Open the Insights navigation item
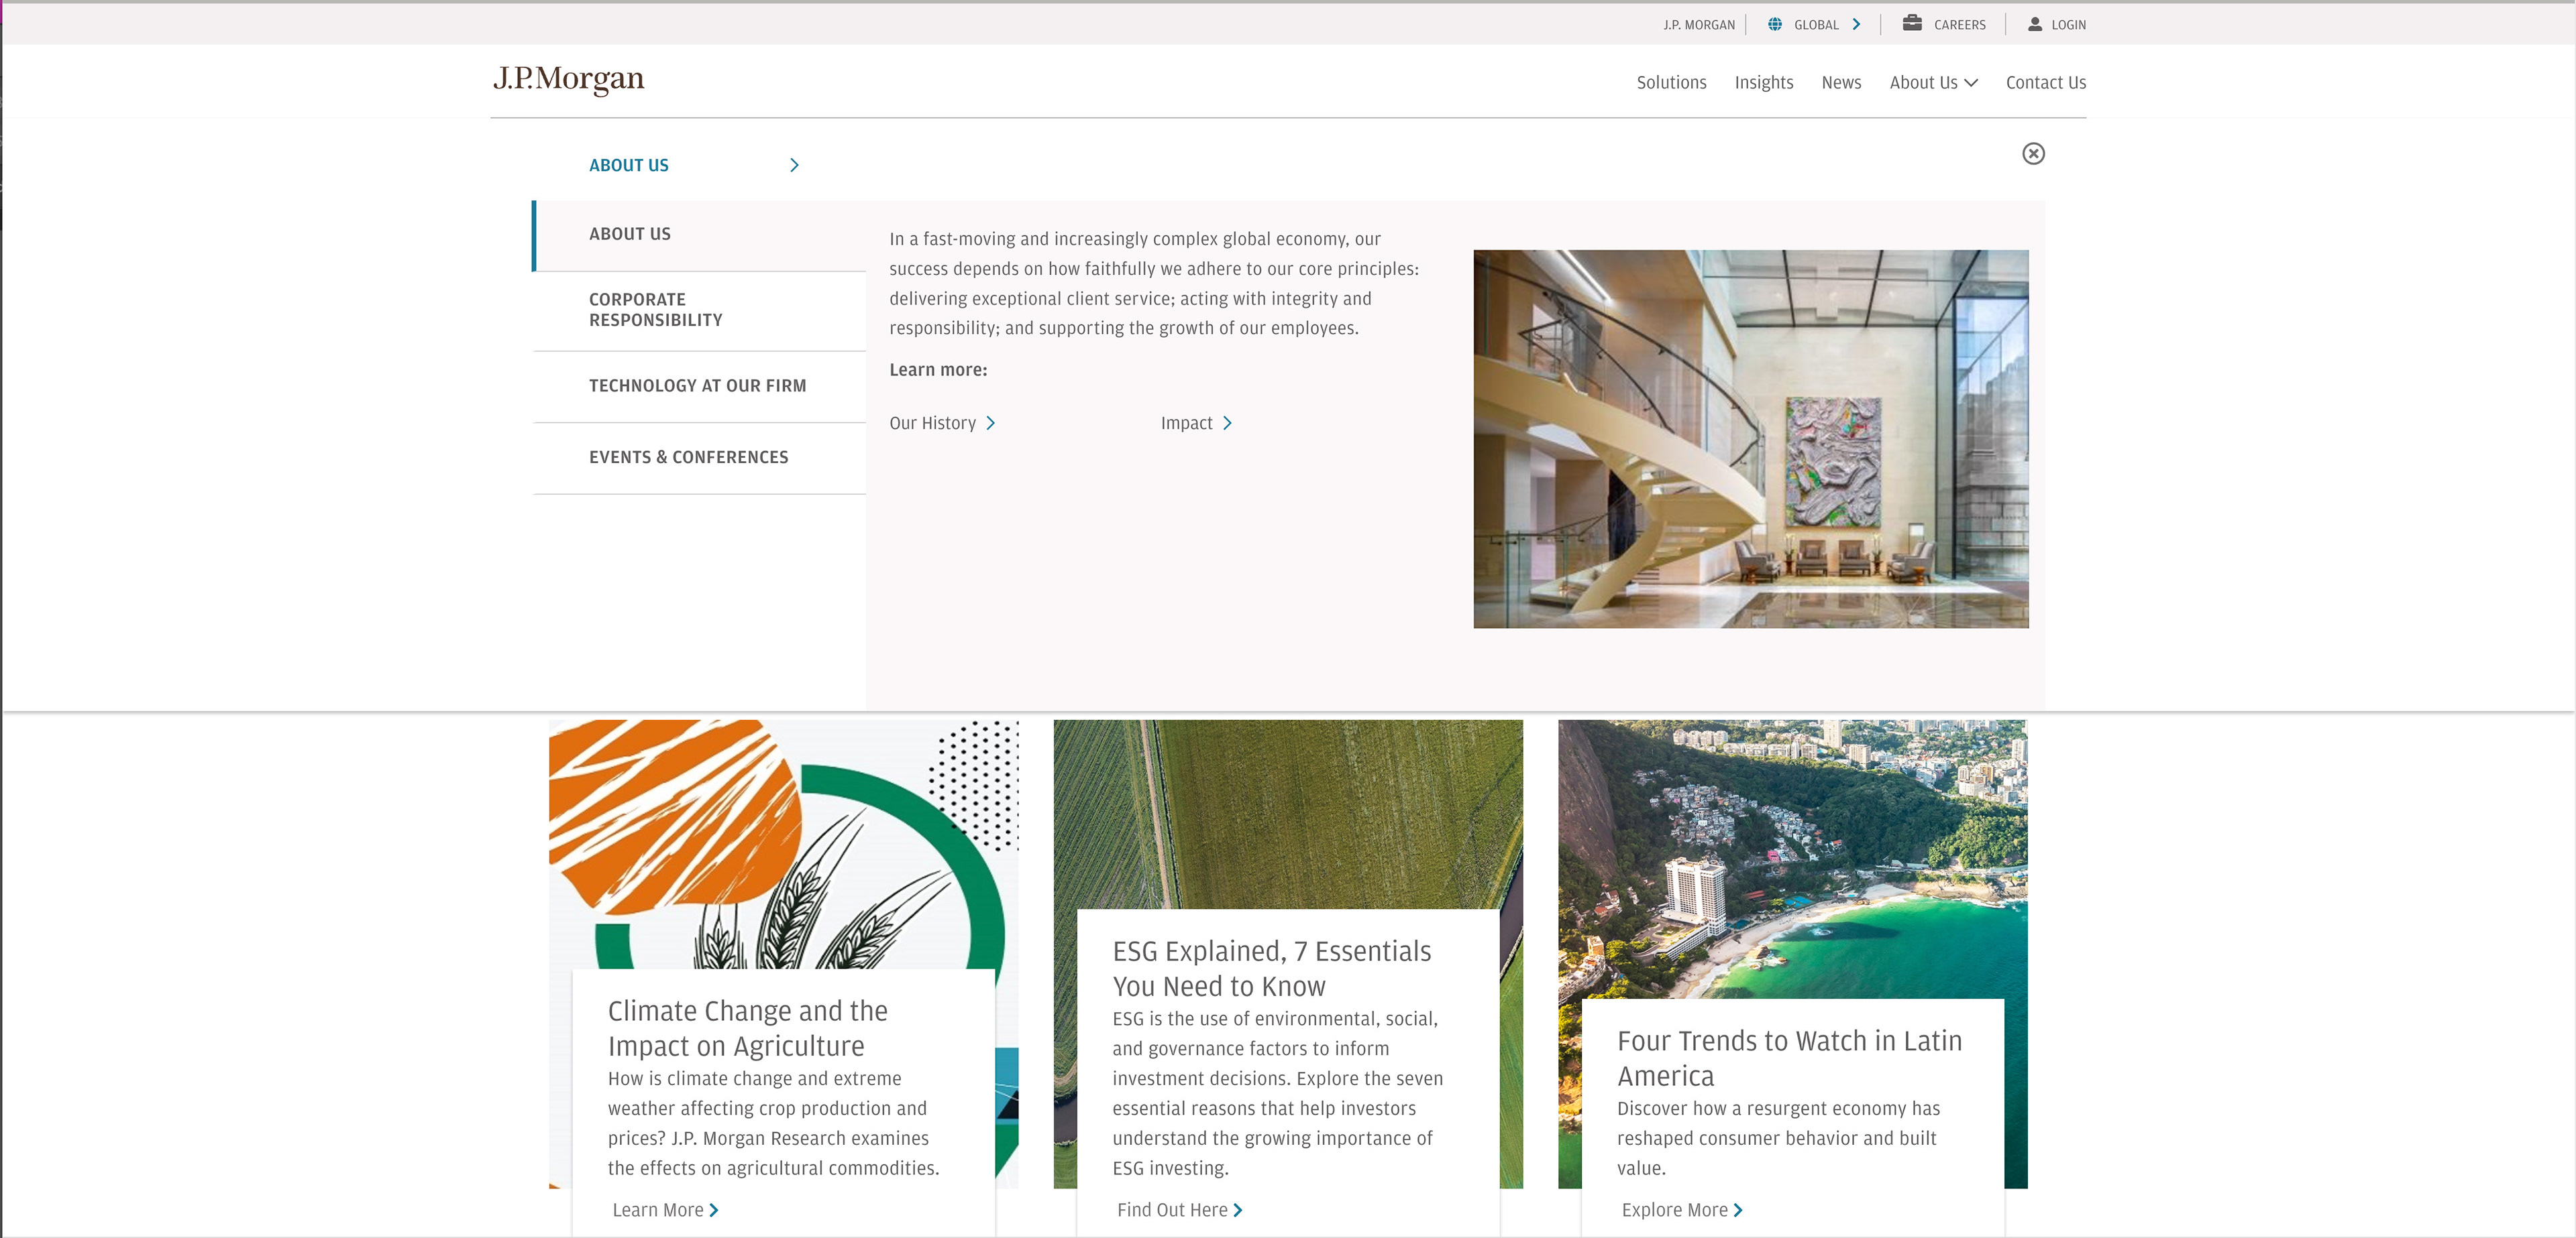 pos(1763,83)
